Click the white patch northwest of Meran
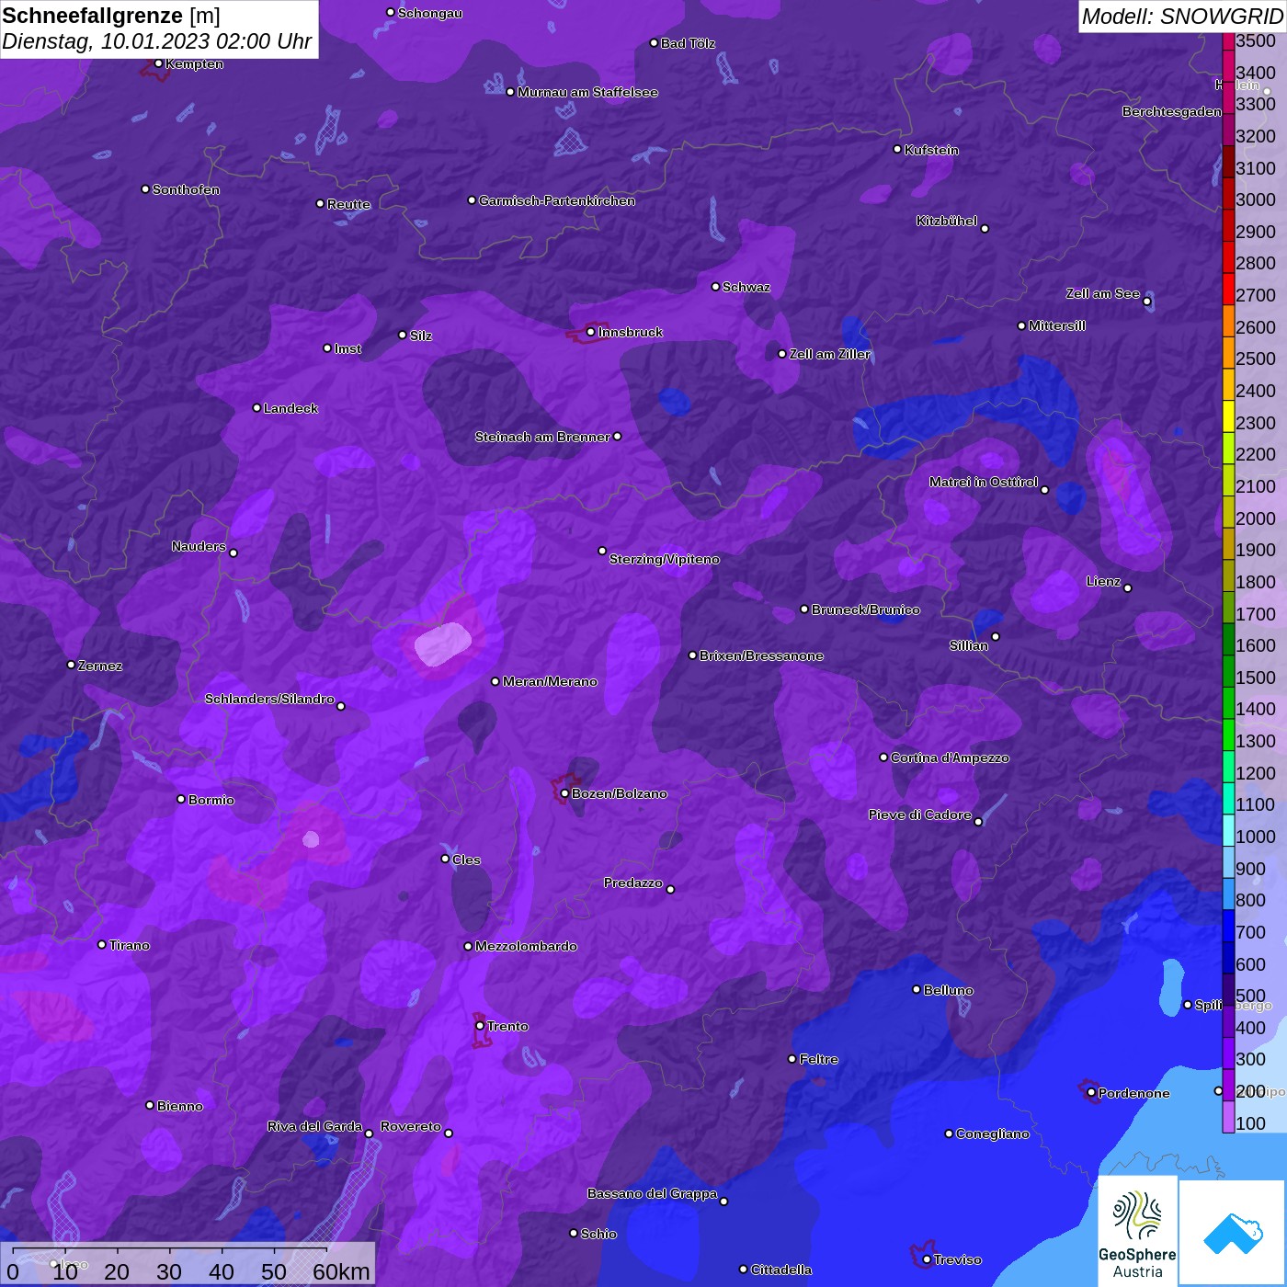The image size is (1287, 1287). 443,643
